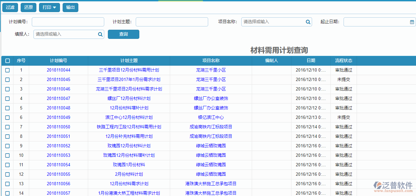This screenshot has height=196, width=416.
Task: Click inside the 计划编号 input field
Action: (x=68, y=22)
